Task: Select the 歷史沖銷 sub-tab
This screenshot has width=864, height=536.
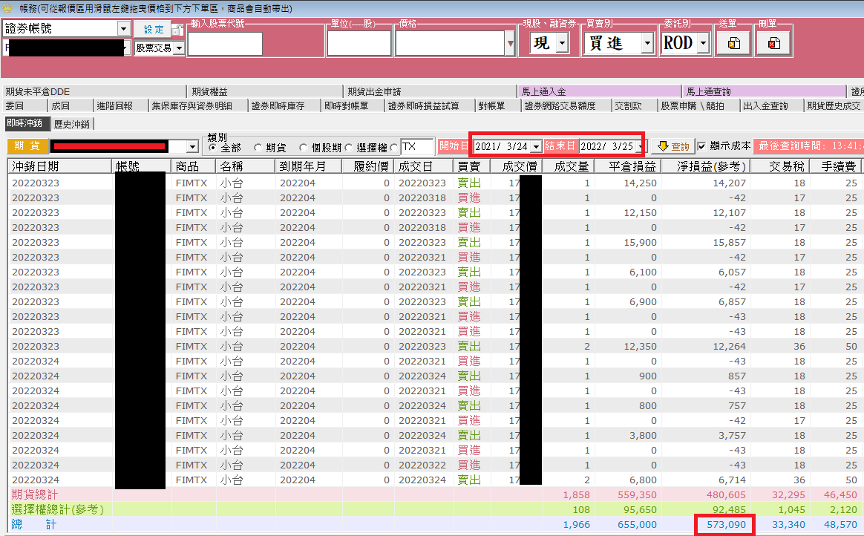Action: 72,124
